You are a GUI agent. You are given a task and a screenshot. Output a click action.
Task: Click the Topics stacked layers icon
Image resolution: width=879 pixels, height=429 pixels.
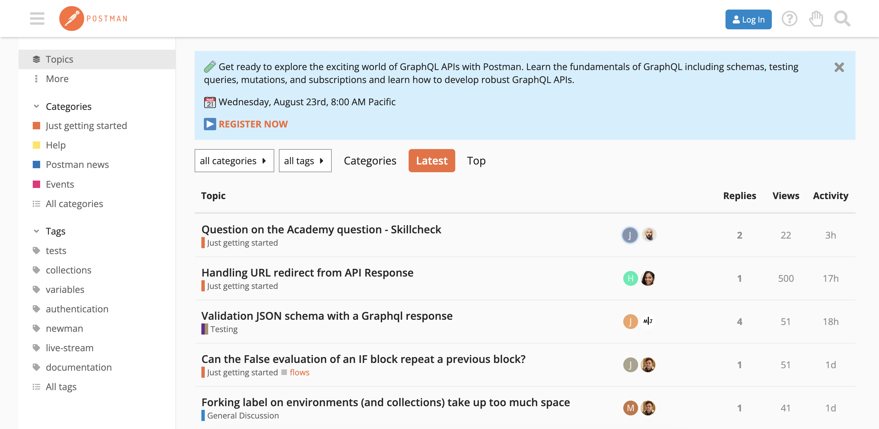point(35,58)
